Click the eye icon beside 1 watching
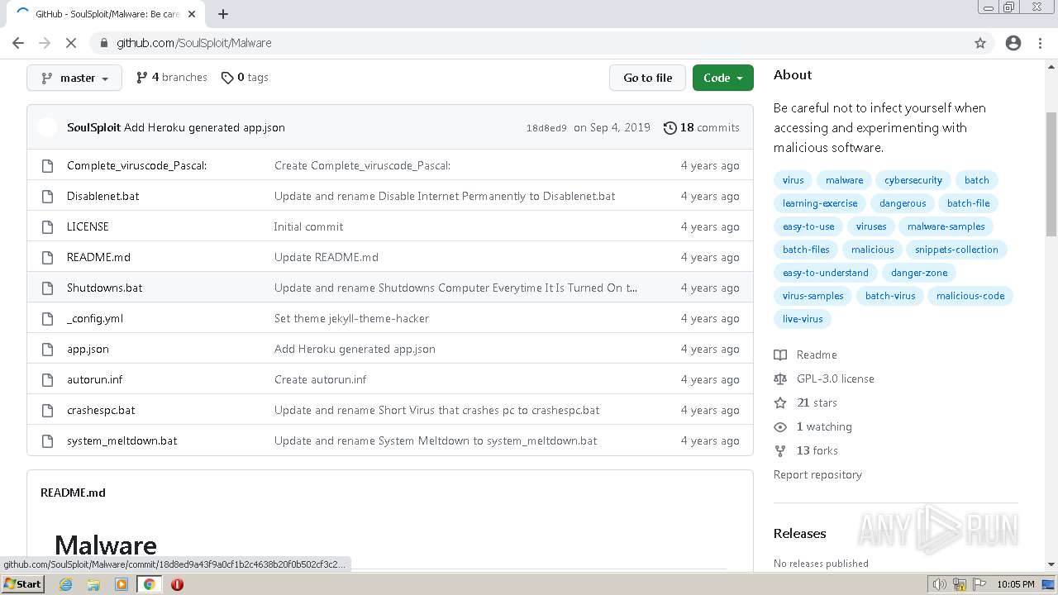 (780, 426)
